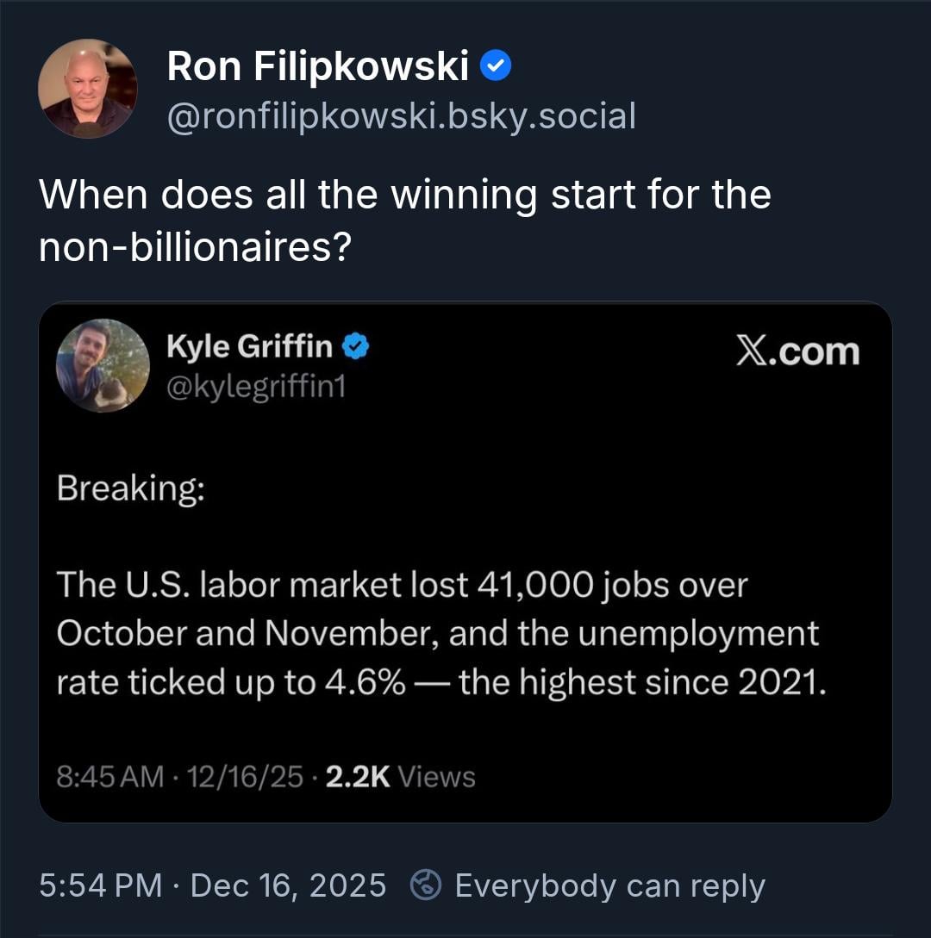
Task: Click the Dec 16, 2025 post date
Action: 288,885
